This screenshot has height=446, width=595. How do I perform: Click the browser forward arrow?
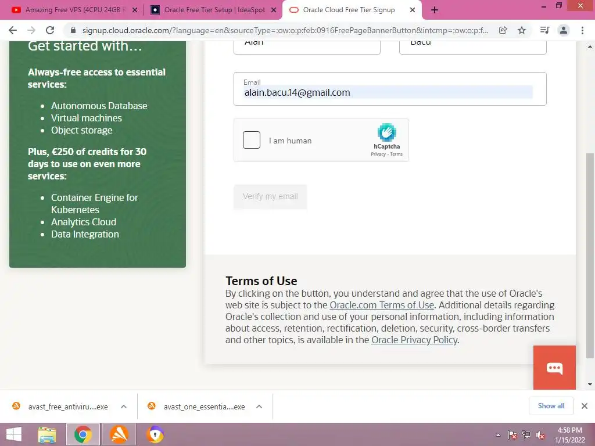click(31, 30)
